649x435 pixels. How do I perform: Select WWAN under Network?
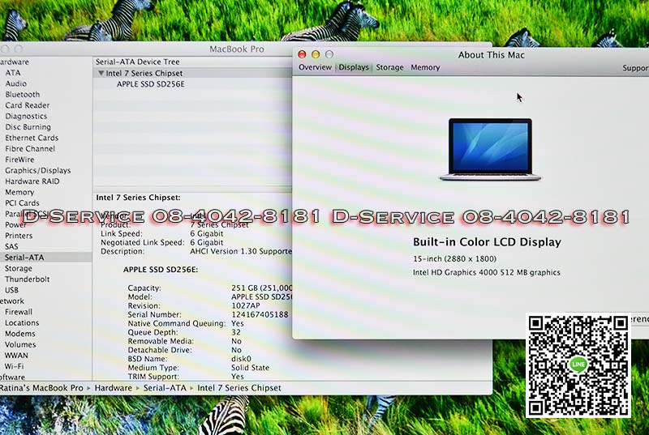pyautogui.click(x=16, y=356)
